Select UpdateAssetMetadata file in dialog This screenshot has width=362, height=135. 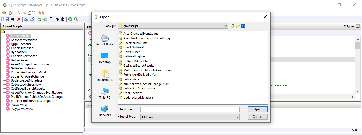tap(138, 98)
